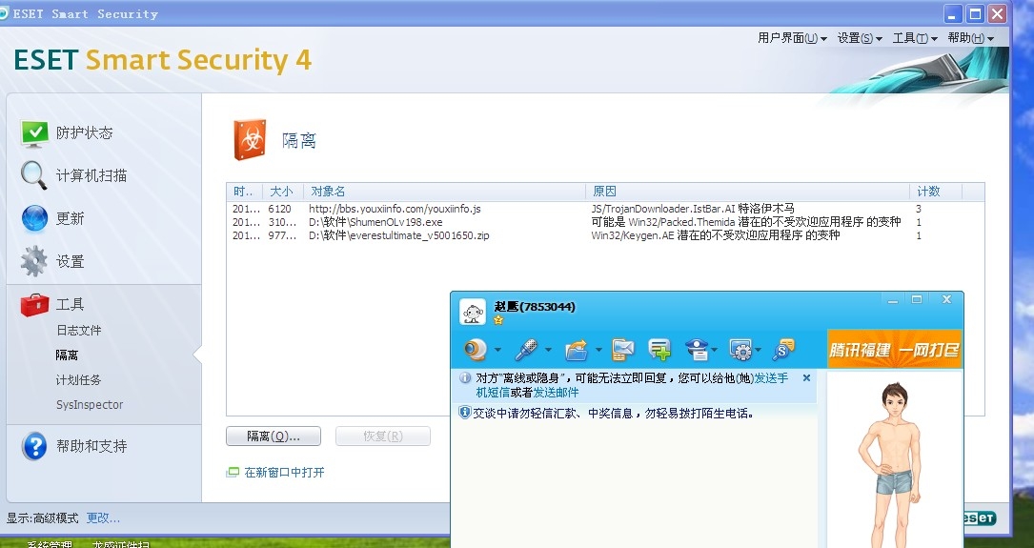
Task: Click the 更改... change display mode link
Action: tap(103, 518)
